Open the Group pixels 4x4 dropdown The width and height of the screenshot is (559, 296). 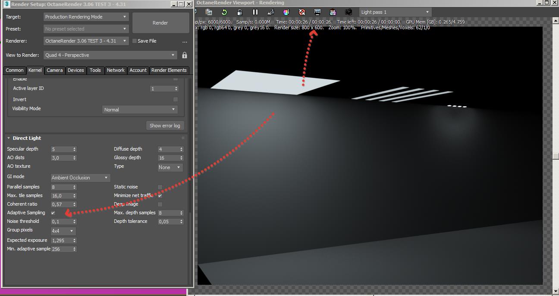[63, 231]
